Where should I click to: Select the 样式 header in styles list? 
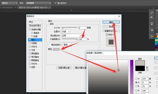(35, 22)
